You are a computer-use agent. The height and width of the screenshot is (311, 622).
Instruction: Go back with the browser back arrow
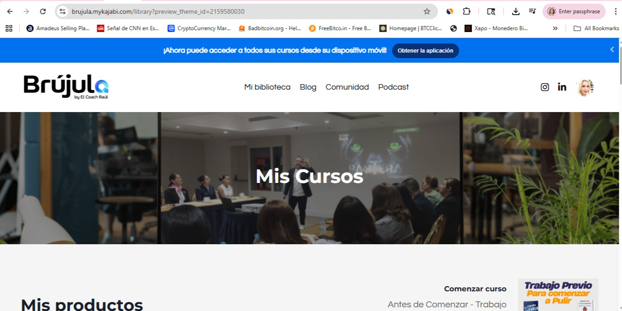tap(10, 11)
